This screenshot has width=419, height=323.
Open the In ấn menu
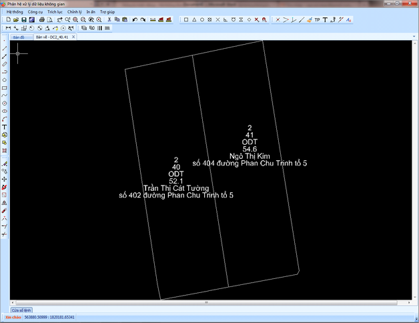[x=91, y=11]
